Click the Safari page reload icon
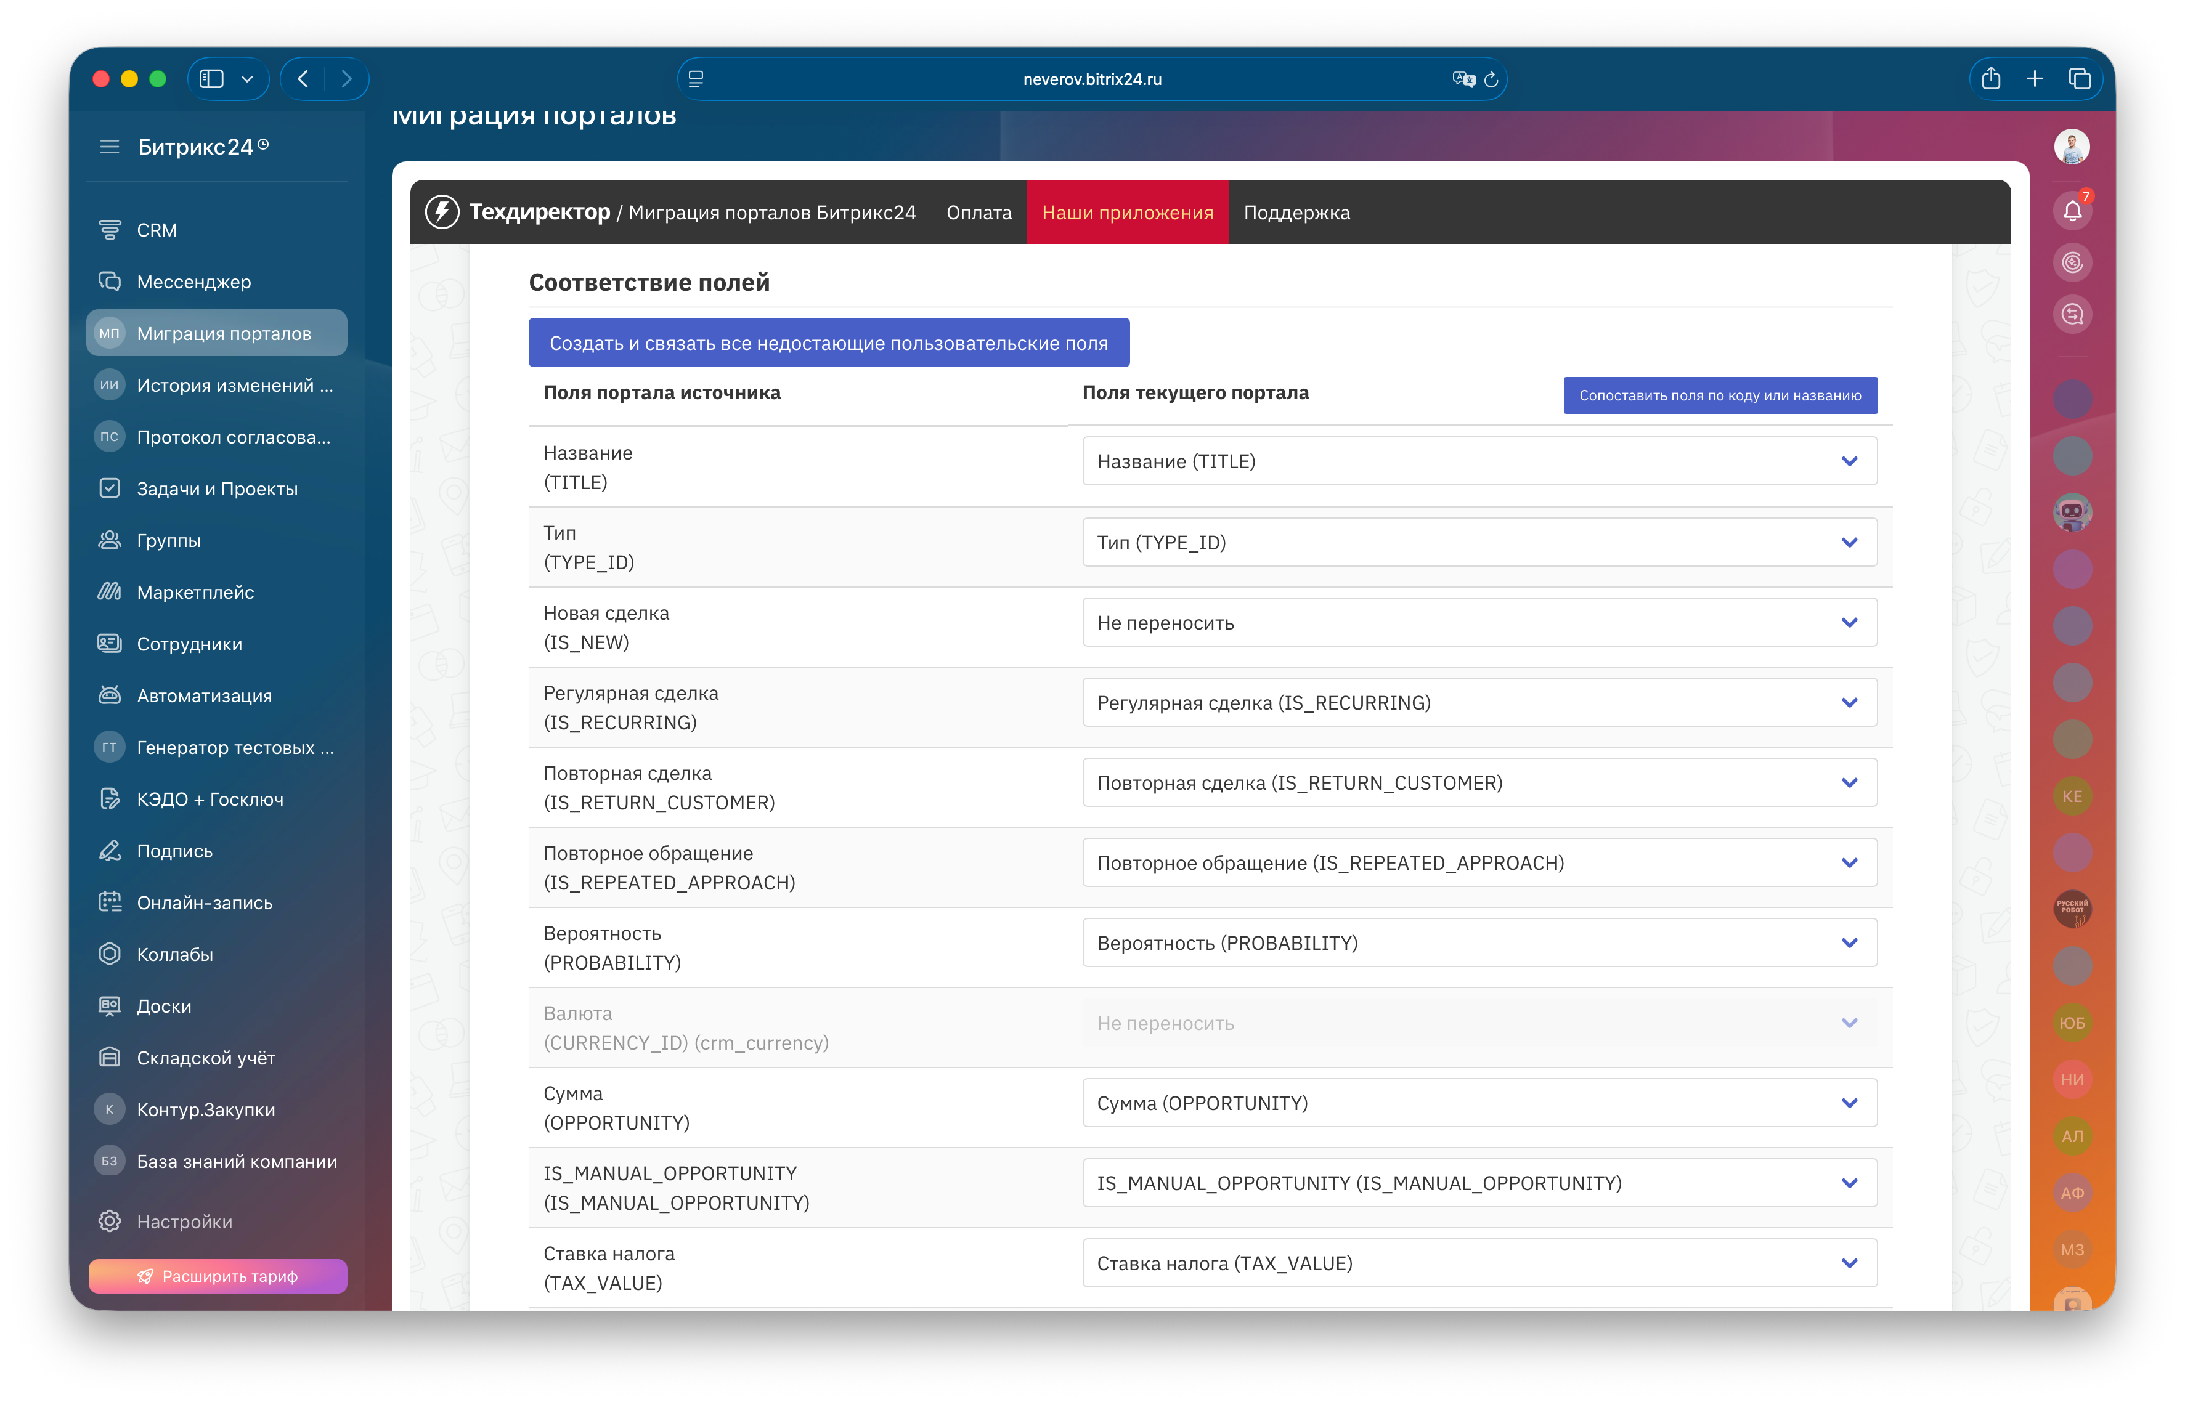Screen dimensions: 2185x1402 (x=1491, y=79)
